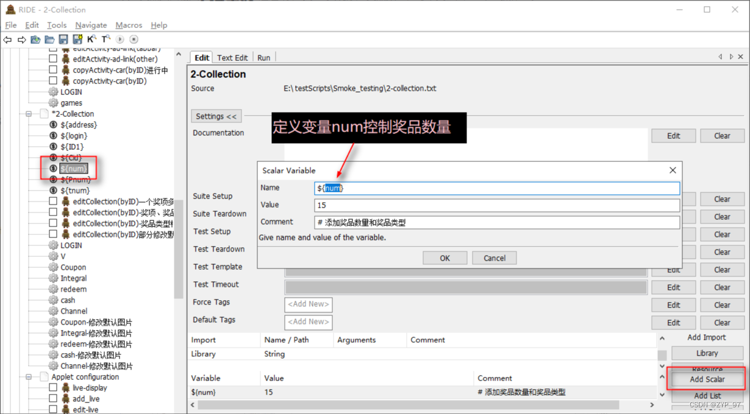Click the gear icon beside Coupon keyword
Viewport: 750px width, 414px height.
click(x=54, y=267)
